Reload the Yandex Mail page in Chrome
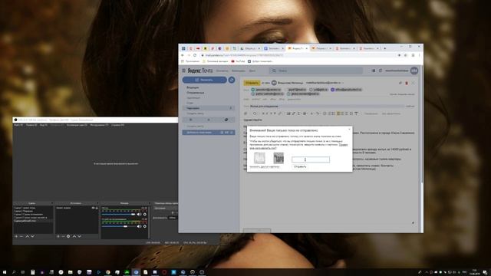This screenshot has width=491, height=276. coord(194,55)
